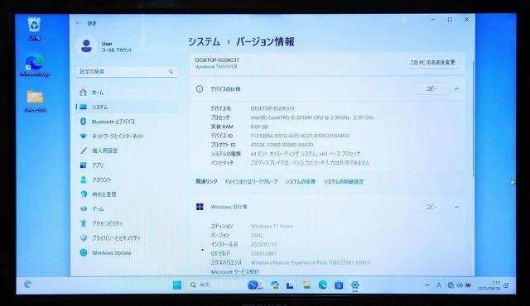Collapse the デバイスの仕様 section

pos(456,88)
